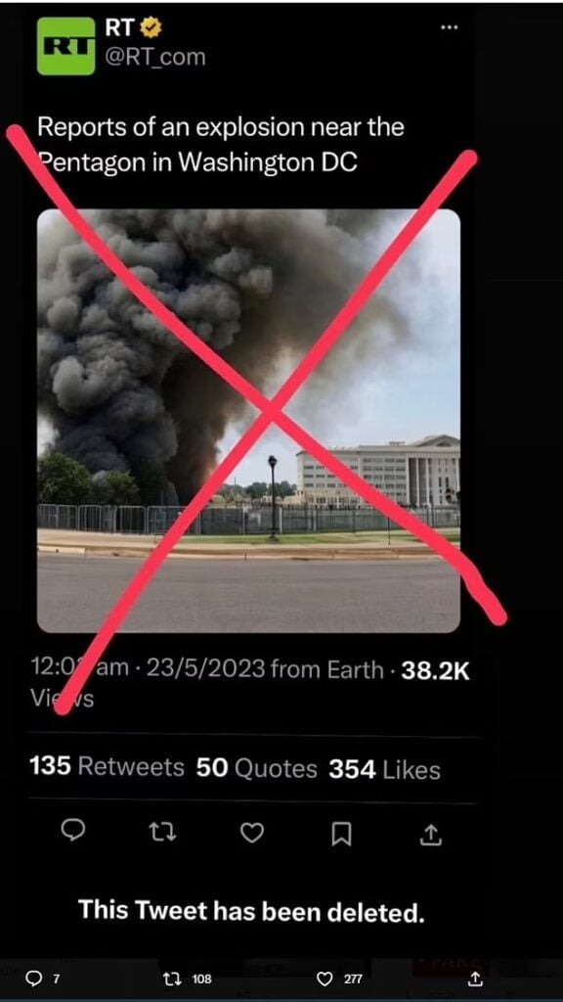Open the smoke explosion image

tap(248, 421)
